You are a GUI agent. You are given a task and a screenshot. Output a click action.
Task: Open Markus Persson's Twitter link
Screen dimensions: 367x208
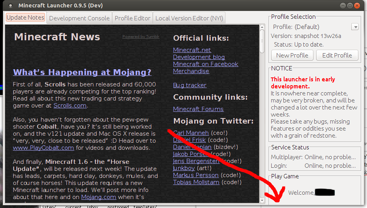(x=196, y=175)
